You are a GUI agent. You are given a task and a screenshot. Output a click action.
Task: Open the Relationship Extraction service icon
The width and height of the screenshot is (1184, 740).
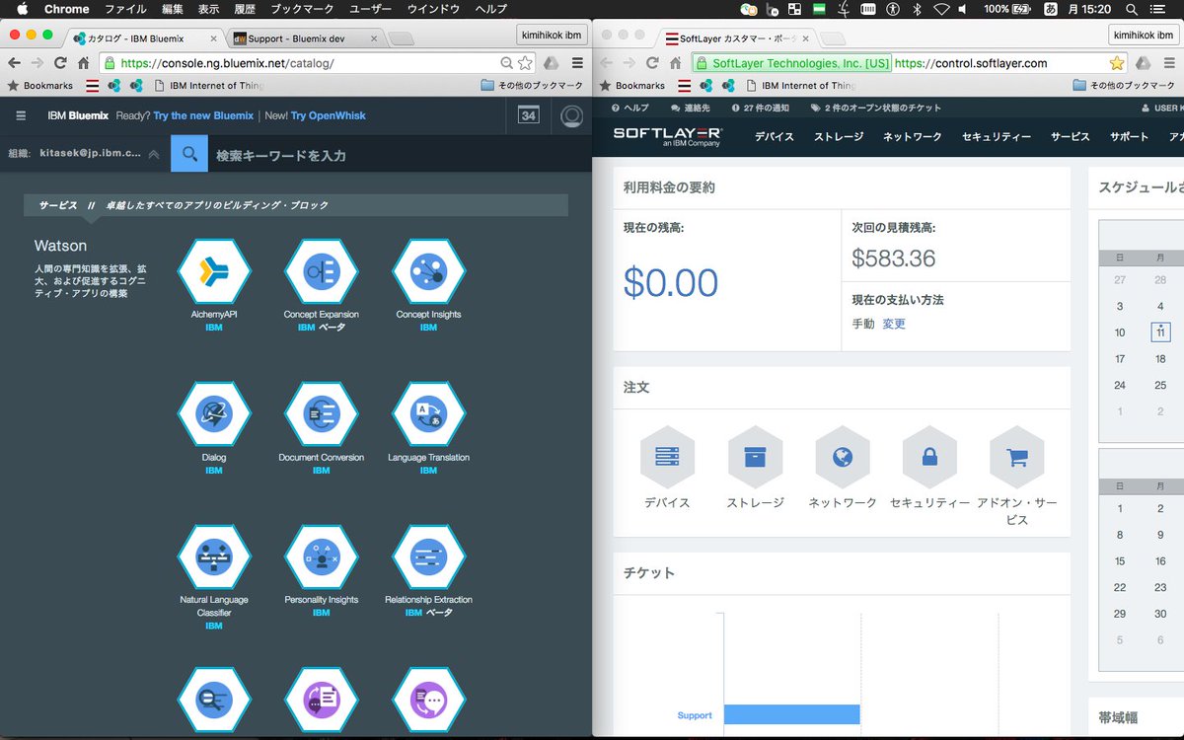428,555
